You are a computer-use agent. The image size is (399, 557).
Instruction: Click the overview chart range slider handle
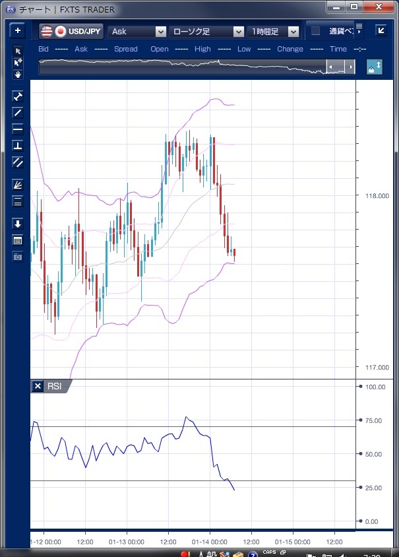pyautogui.click(x=340, y=67)
